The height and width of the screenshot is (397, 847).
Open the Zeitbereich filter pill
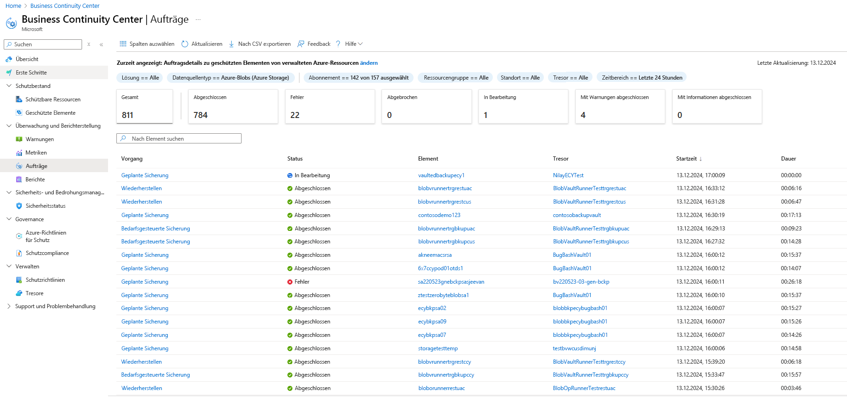pos(642,78)
